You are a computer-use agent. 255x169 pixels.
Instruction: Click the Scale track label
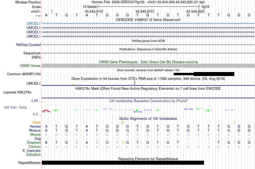point(36,7)
